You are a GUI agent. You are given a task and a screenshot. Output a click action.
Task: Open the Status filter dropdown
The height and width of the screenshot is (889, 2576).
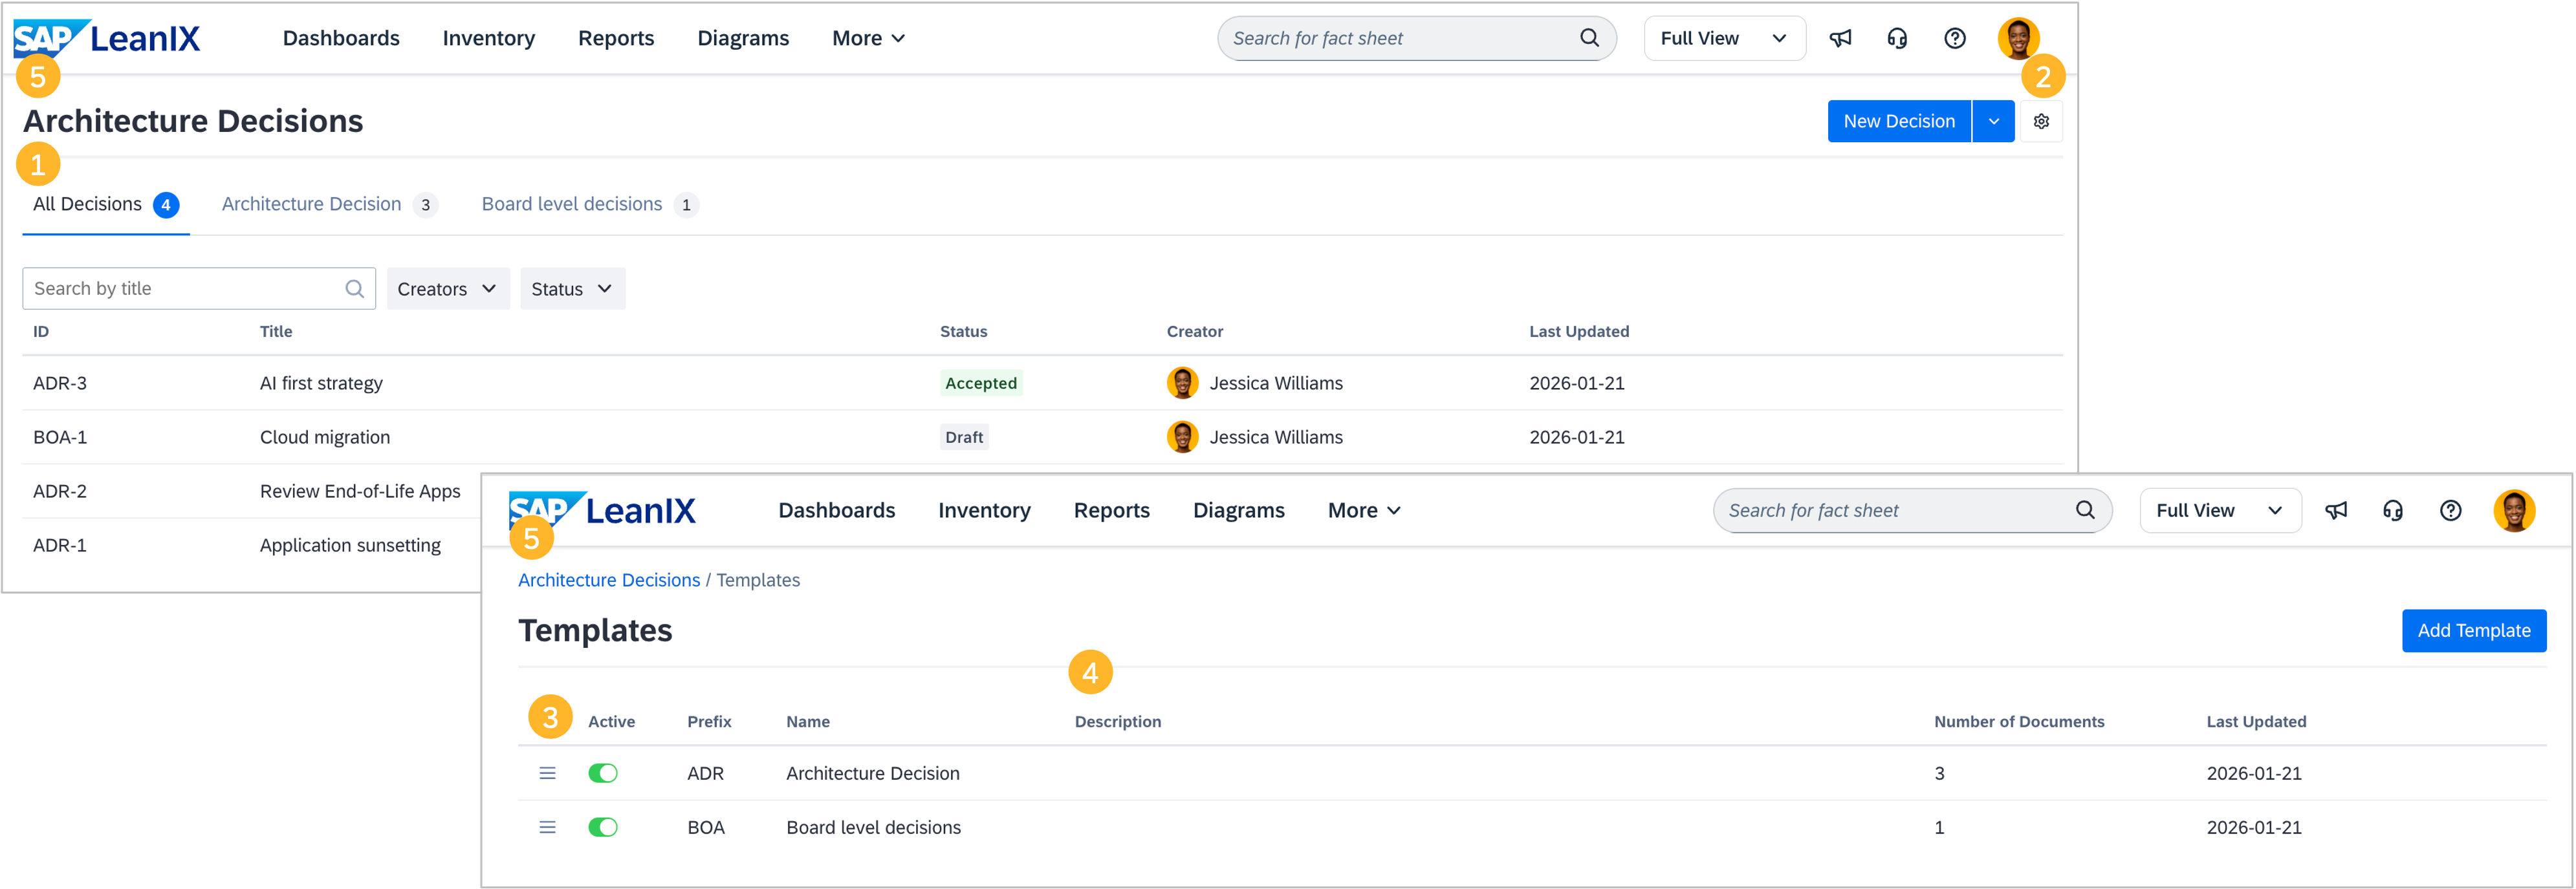[572, 288]
